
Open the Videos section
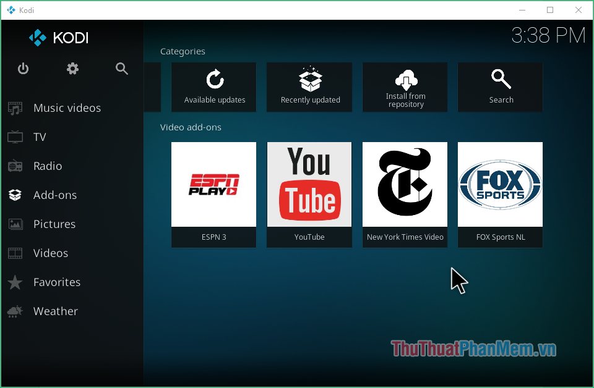coord(50,253)
